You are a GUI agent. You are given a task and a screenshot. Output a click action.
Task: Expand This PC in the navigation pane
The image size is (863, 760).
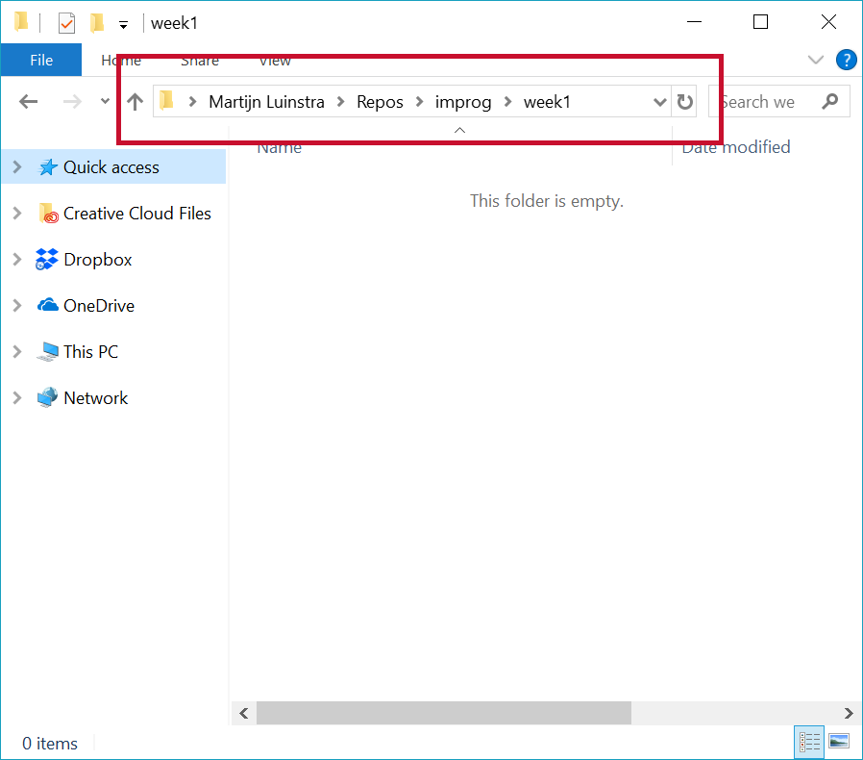point(17,351)
